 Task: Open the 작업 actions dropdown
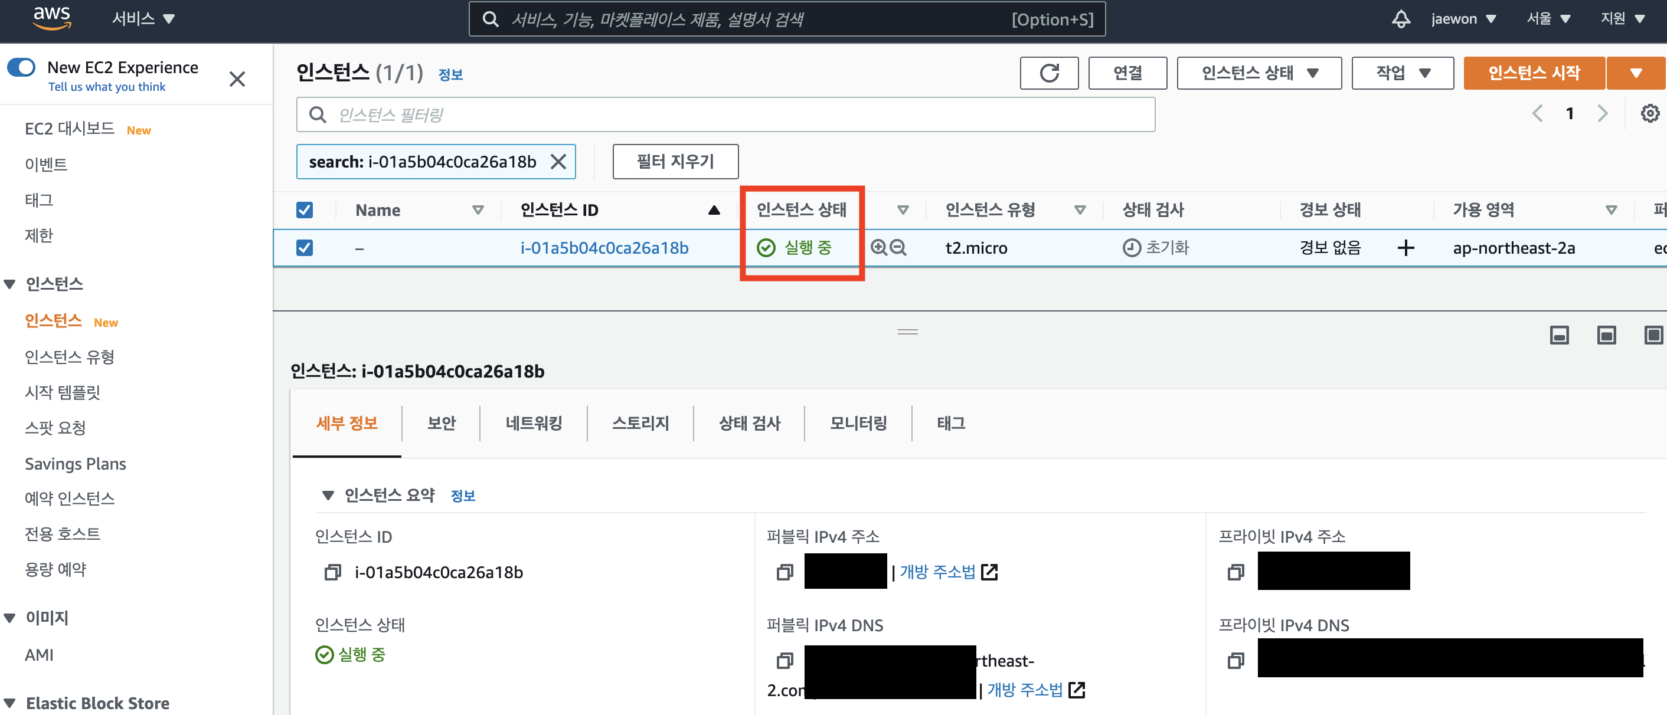pos(1402,73)
